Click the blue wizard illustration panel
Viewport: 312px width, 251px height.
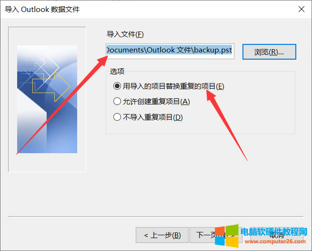[47, 99]
